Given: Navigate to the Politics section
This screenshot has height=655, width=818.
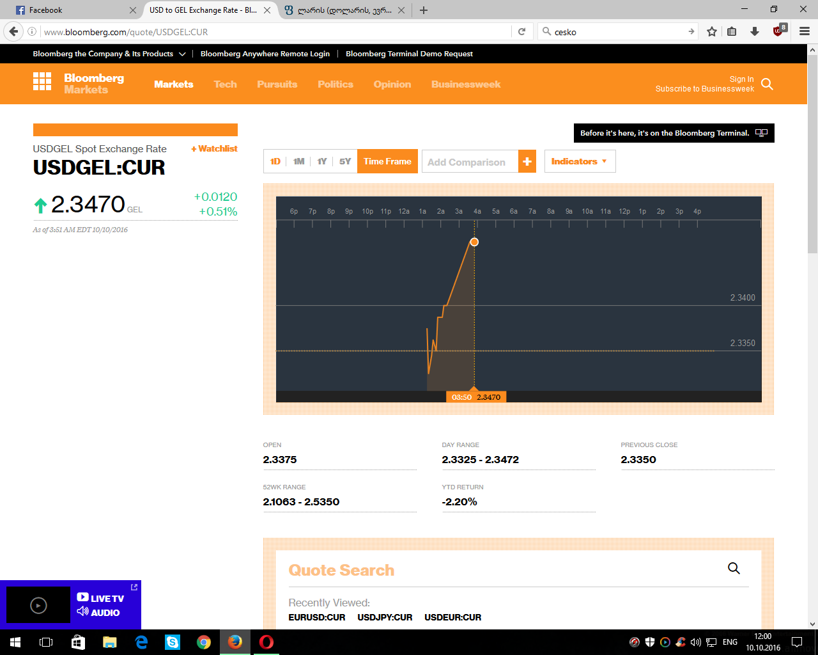Looking at the screenshot, I should [x=336, y=84].
